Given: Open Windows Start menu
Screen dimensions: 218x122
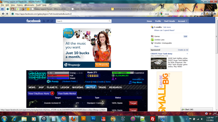Looking at the screenshot, I should point(4,119).
